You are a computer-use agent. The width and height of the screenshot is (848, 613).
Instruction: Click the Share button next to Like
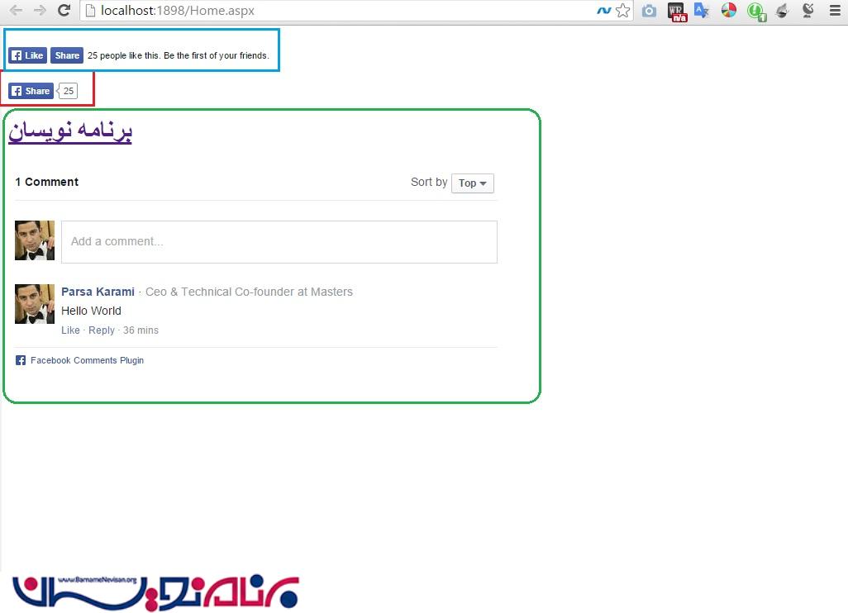(x=67, y=55)
